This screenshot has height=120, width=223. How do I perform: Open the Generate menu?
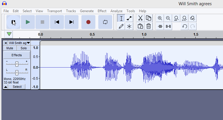coord(87,11)
